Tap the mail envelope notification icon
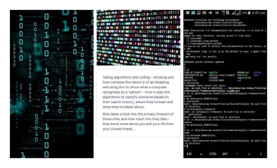 pyautogui.click(x=205, y=13)
